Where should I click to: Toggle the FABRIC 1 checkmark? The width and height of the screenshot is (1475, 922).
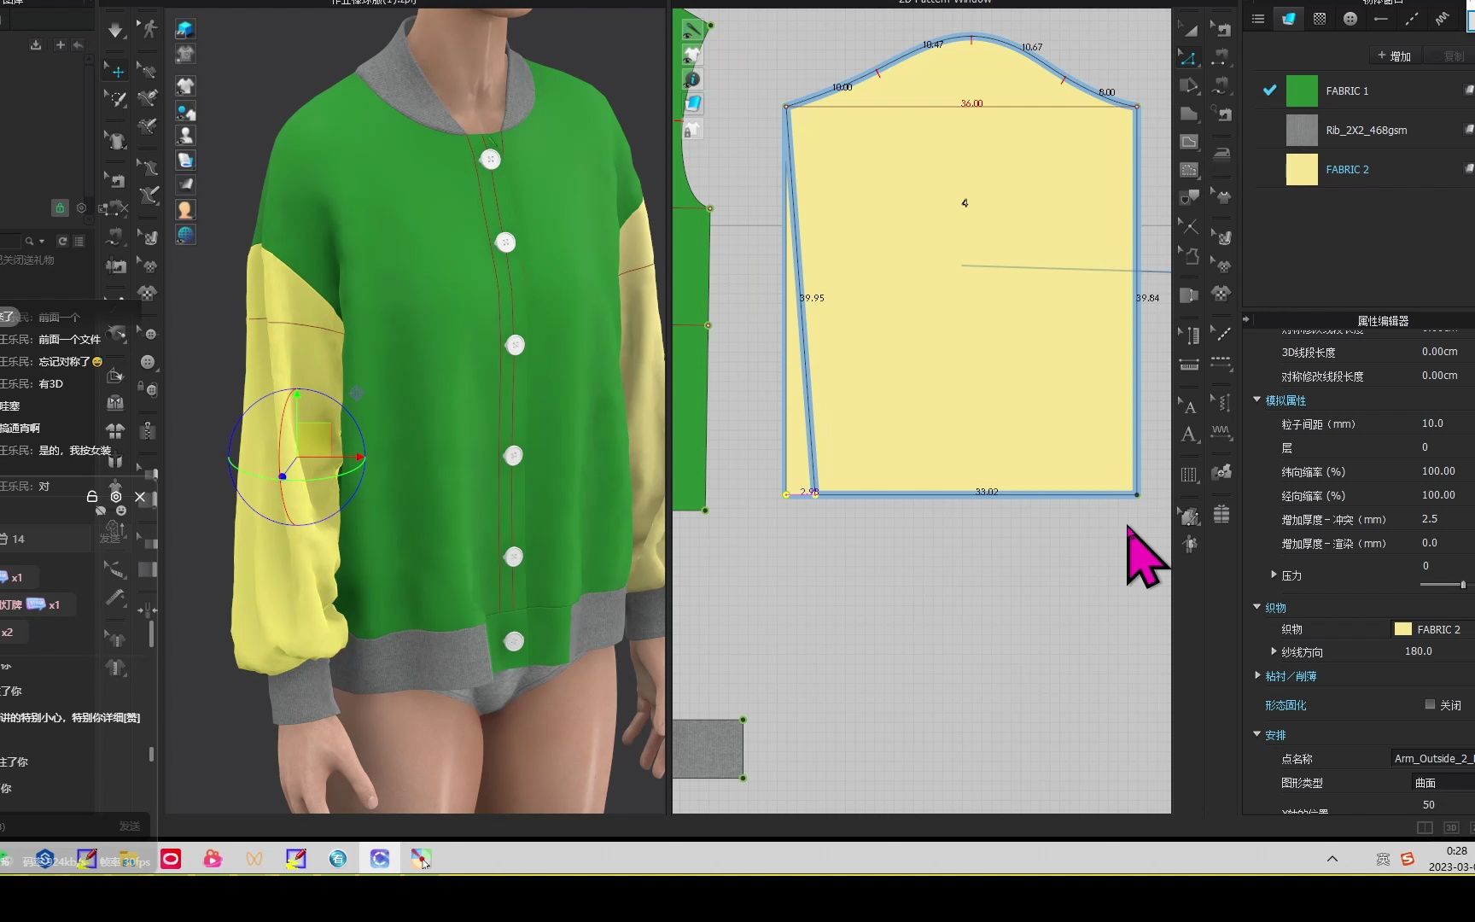click(1269, 90)
